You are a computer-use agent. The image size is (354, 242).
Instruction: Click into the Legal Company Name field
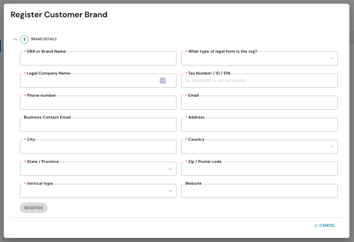(88, 81)
